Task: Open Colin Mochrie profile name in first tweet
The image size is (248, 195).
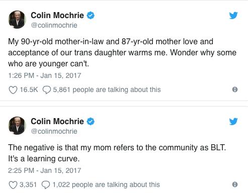Action: [57, 16]
